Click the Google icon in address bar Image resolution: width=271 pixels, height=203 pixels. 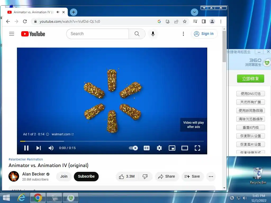[x=159, y=21]
